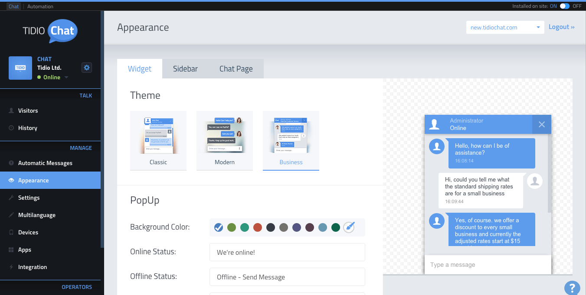
Task: Select the dark charcoal background color
Action: [271, 227]
